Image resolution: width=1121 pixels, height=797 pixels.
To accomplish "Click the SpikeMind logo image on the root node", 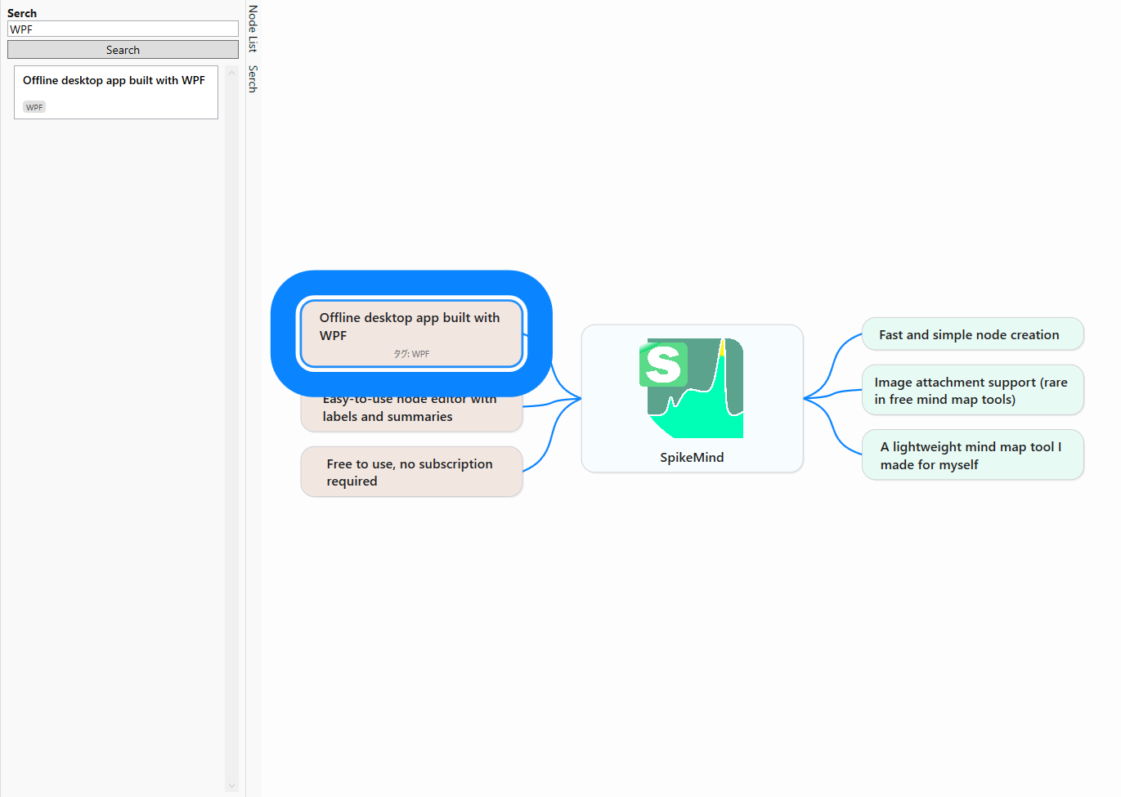I will point(691,387).
